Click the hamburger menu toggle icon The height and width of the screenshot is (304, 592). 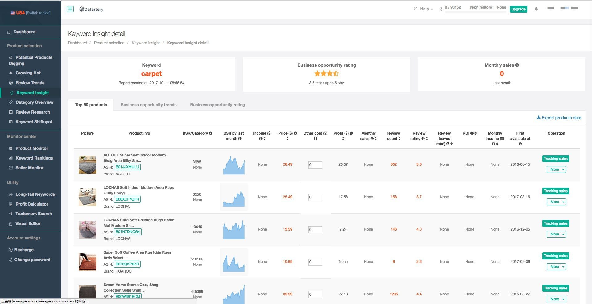[70, 9]
